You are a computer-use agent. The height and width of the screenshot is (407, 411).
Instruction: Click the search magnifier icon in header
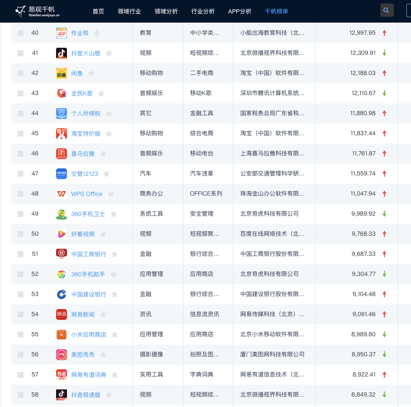coord(387,10)
